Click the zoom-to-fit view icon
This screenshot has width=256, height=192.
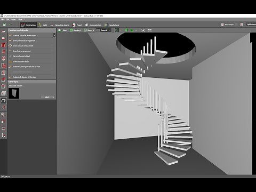(143, 30)
